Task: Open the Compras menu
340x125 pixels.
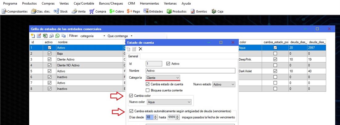Action: [48, 3]
